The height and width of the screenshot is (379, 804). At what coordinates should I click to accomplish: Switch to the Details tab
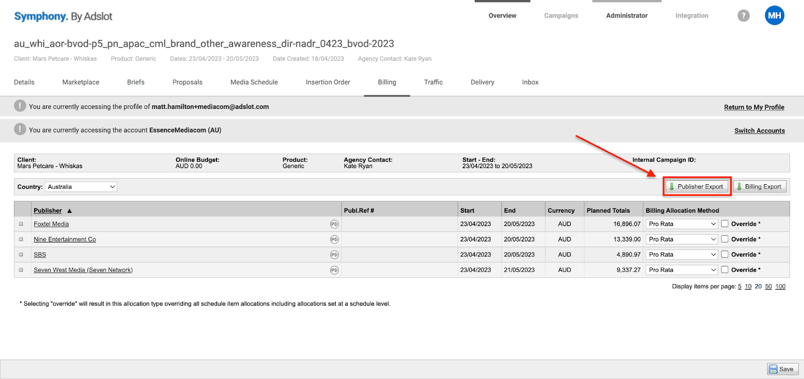24,82
